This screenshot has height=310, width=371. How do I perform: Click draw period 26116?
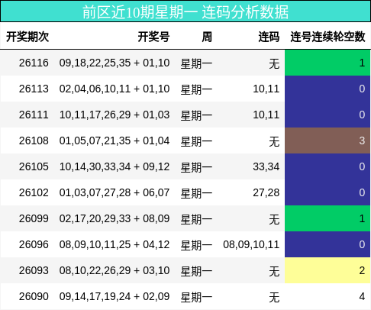[x=34, y=63]
